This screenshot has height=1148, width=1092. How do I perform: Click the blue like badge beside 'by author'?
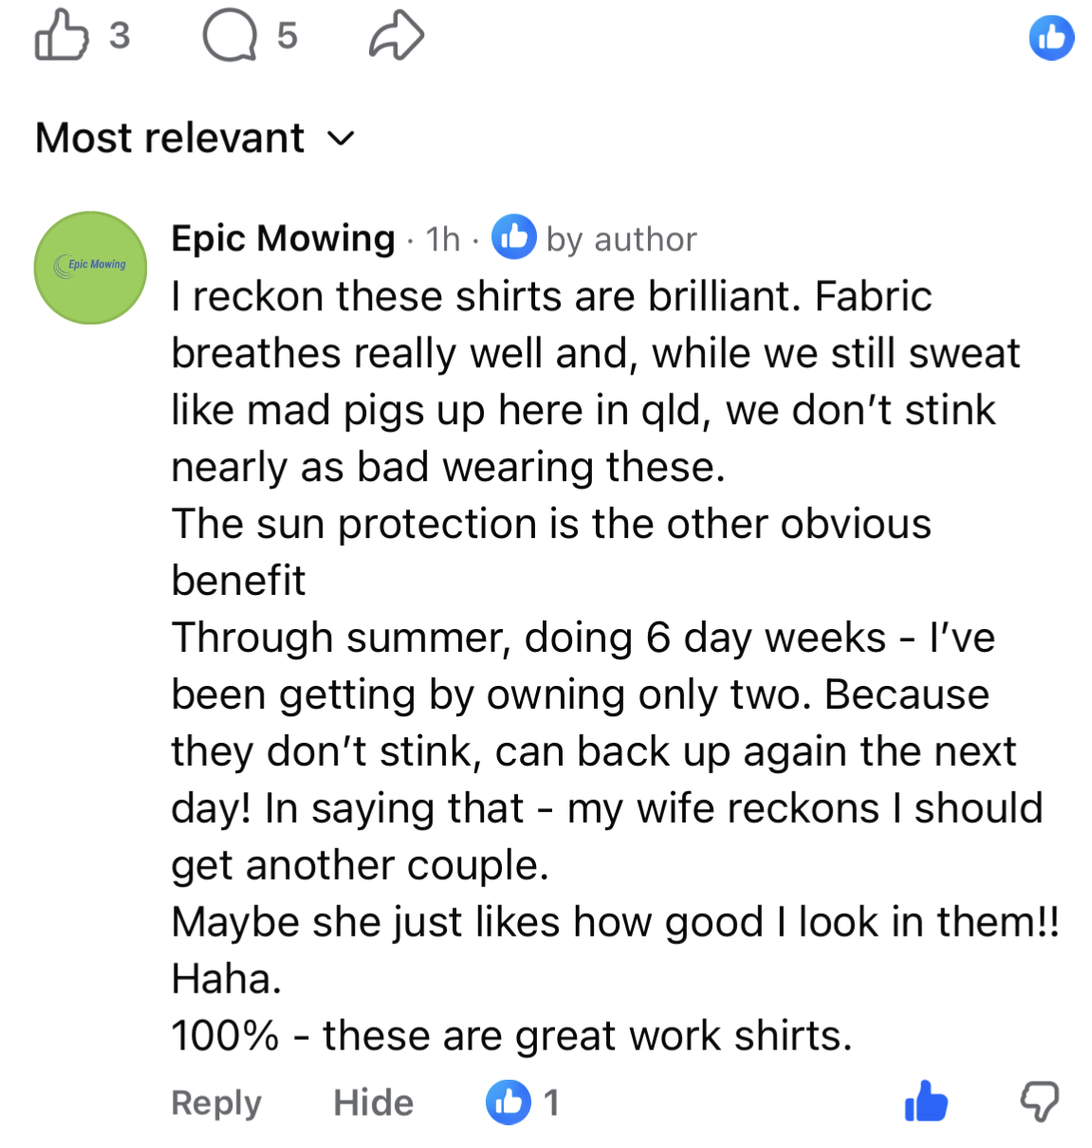pyautogui.click(x=513, y=238)
